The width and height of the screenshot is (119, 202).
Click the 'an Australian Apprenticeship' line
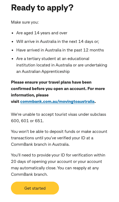tap(43, 72)
